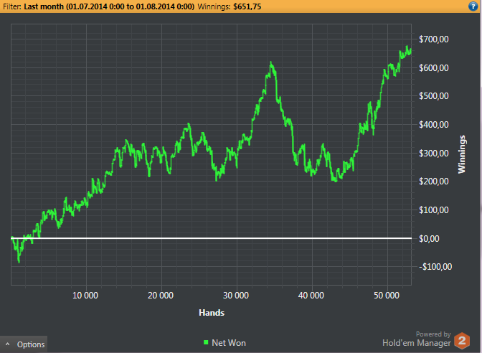The height and width of the screenshot is (353, 482).
Task: Click the $600,00 y-axis label
Action: coord(434,67)
